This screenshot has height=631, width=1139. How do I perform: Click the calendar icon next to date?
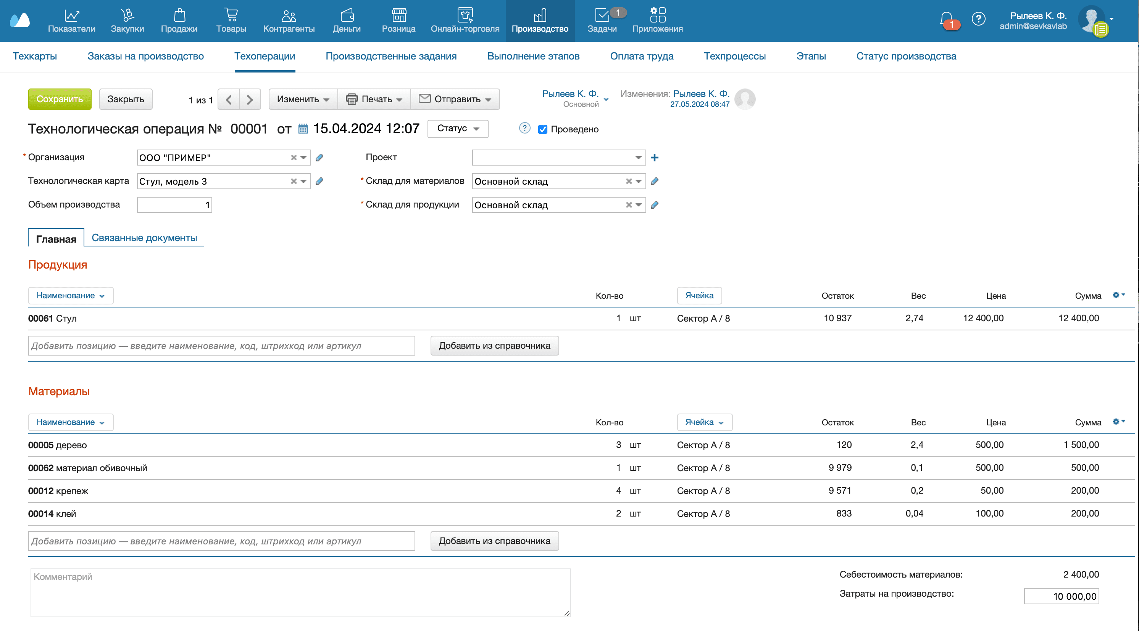pyautogui.click(x=303, y=129)
